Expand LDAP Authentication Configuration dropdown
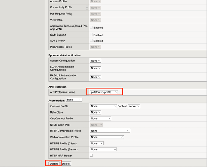The image size is (207, 167). point(96,68)
